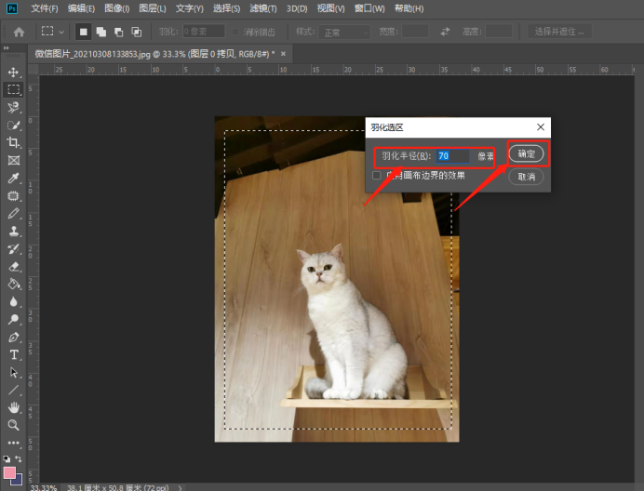Choose Subtract from Selection mode
This screenshot has width=644, height=491.
pos(119,32)
